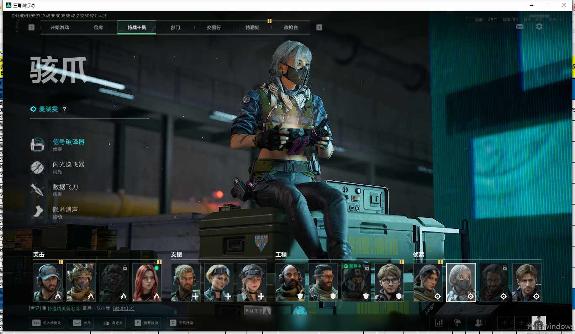Select the 信号破译器 skill icon
The width and height of the screenshot is (575, 334).
(37, 145)
